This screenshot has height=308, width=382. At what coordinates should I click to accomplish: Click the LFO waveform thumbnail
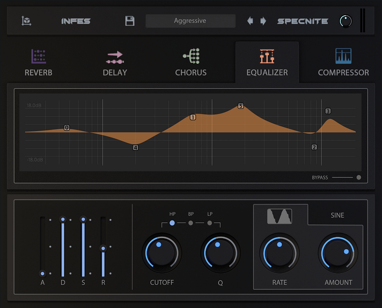(279, 216)
